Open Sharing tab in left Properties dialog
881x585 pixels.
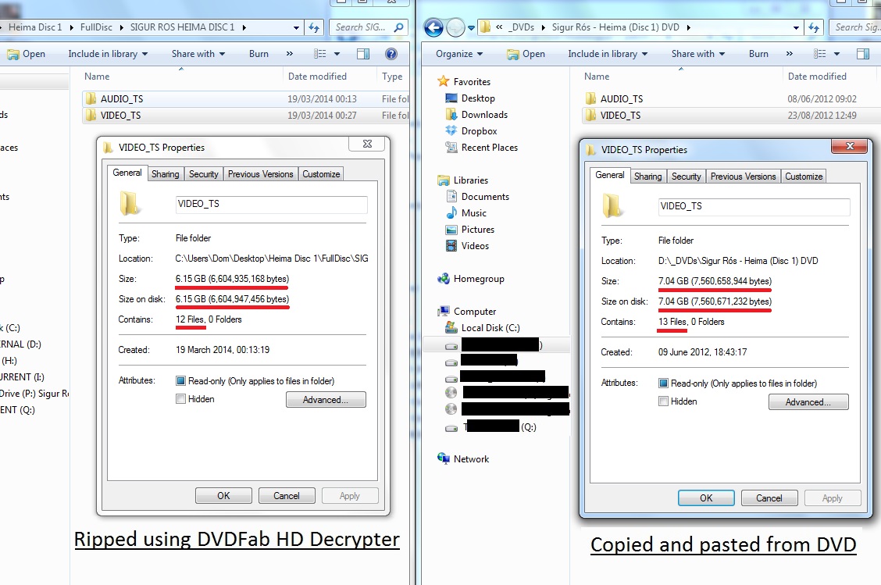pos(166,174)
